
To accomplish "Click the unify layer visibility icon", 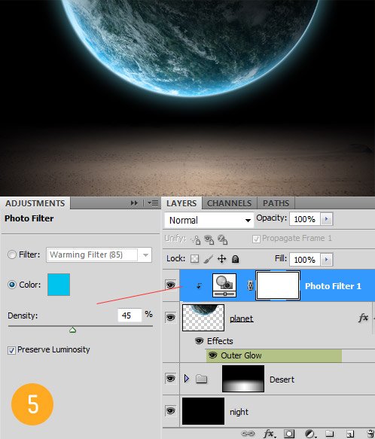I will click(209, 239).
